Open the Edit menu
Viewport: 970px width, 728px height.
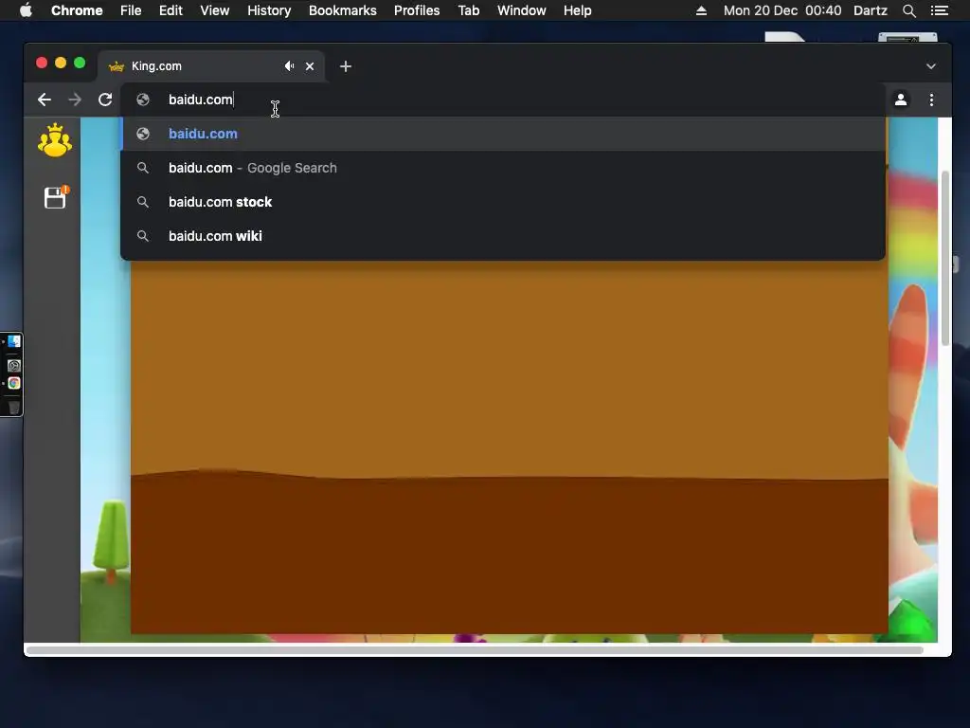pyautogui.click(x=171, y=10)
